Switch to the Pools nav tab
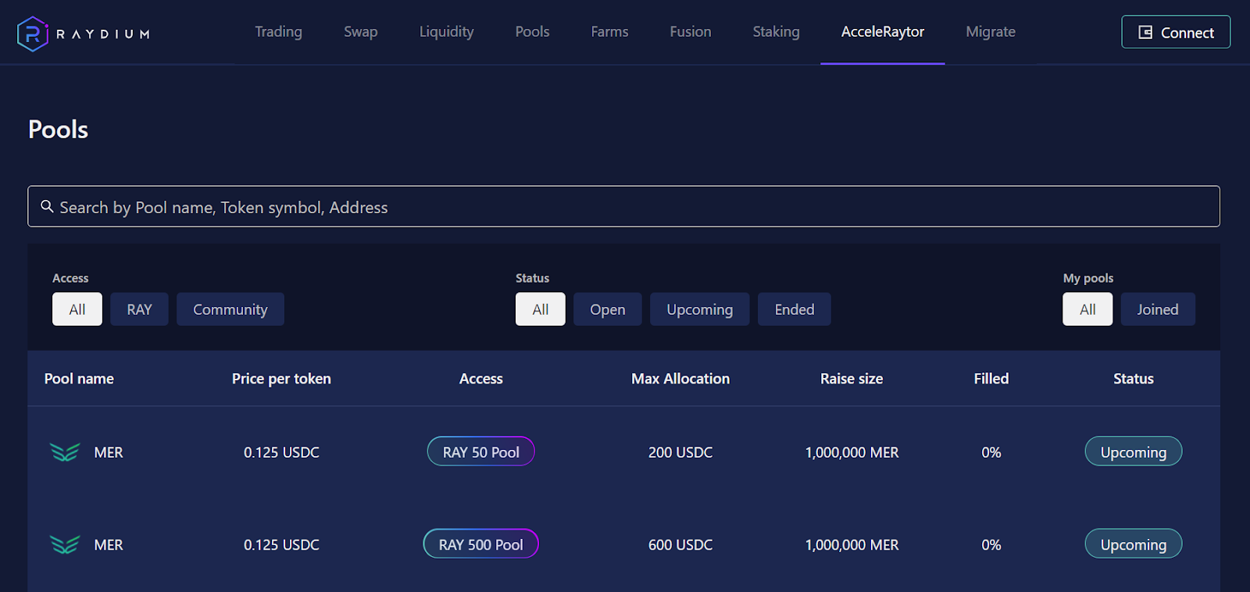 (x=532, y=32)
